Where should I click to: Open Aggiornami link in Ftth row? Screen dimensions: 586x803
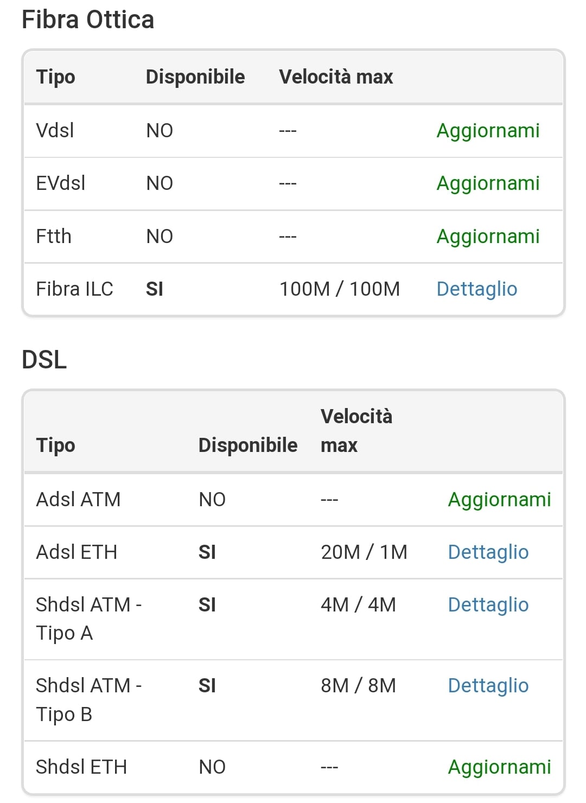(488, 237)
